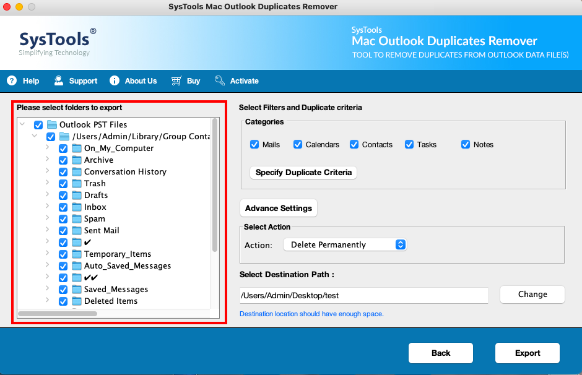Uncheck the Inbox folder checkbox
This screenshot has height=375, width=582.
click(63, 207)
